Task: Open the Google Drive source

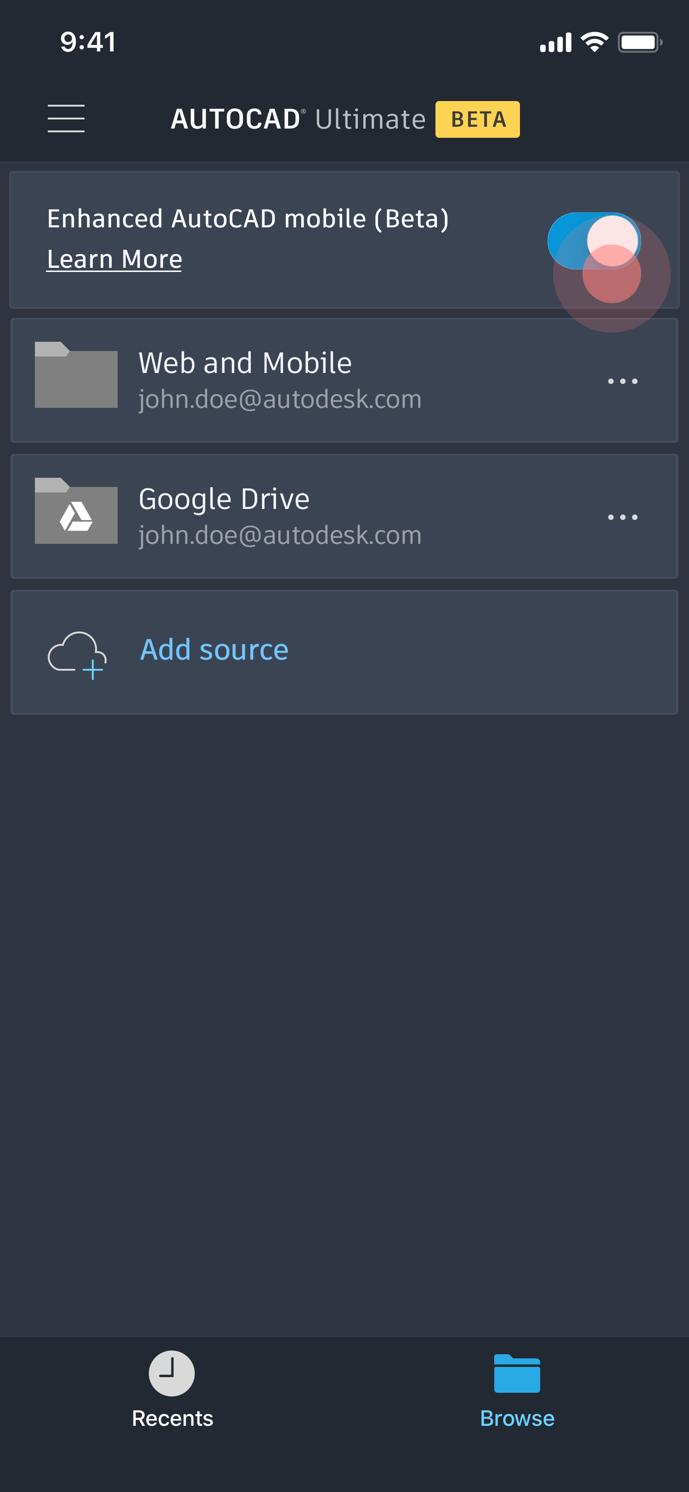Action: click(x=224, y=499)
